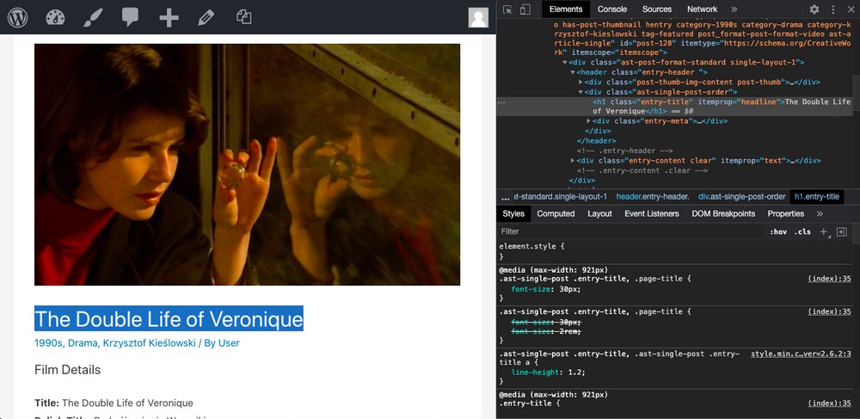Open style.min.c…ver=2.6.2:3 source link

click(x=801, y=354)
